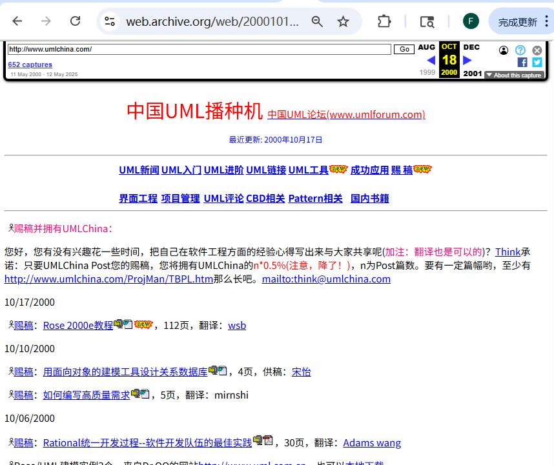This screenshot has height=465, width=554.
Task: Open UML评论 navigation link
Action: (223, 198)
